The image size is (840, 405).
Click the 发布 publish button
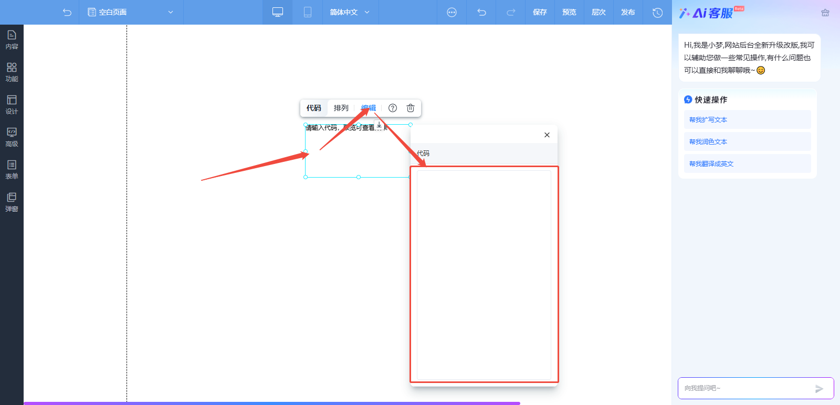[x=628, y=12]
